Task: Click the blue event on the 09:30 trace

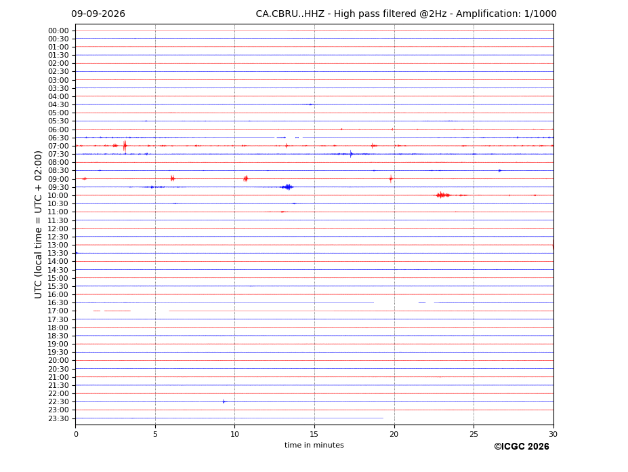Action: click(x=287, y=187)
